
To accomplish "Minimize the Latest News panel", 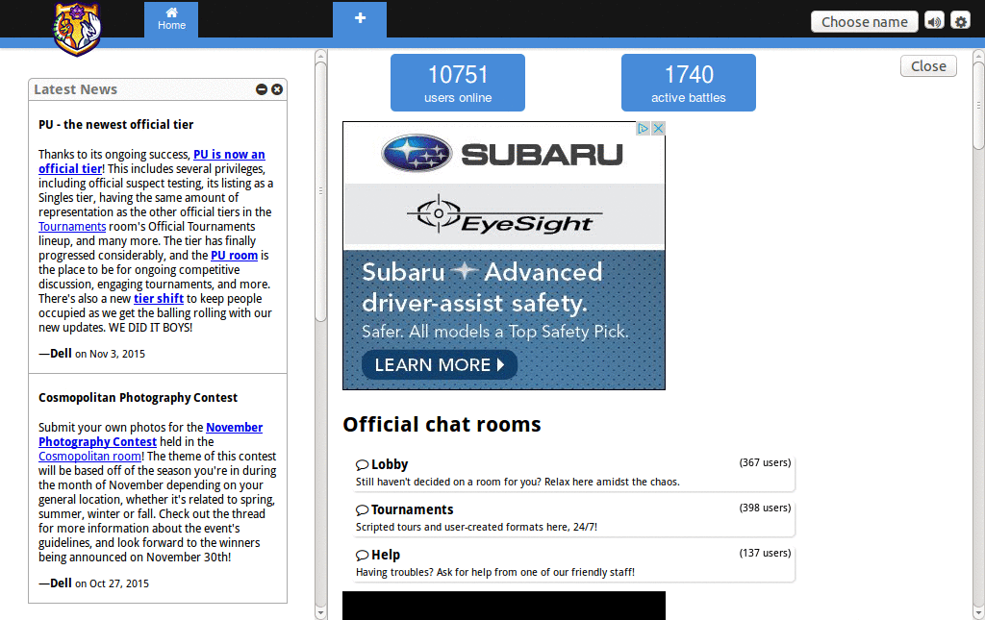I will (x=262, y=89).
